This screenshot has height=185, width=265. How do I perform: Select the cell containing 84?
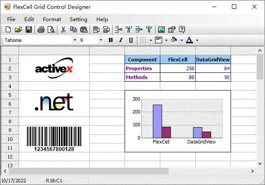click(213, 68)
